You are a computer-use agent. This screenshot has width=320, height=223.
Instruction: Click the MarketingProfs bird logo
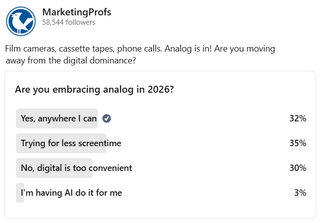[x=20, y=20]
